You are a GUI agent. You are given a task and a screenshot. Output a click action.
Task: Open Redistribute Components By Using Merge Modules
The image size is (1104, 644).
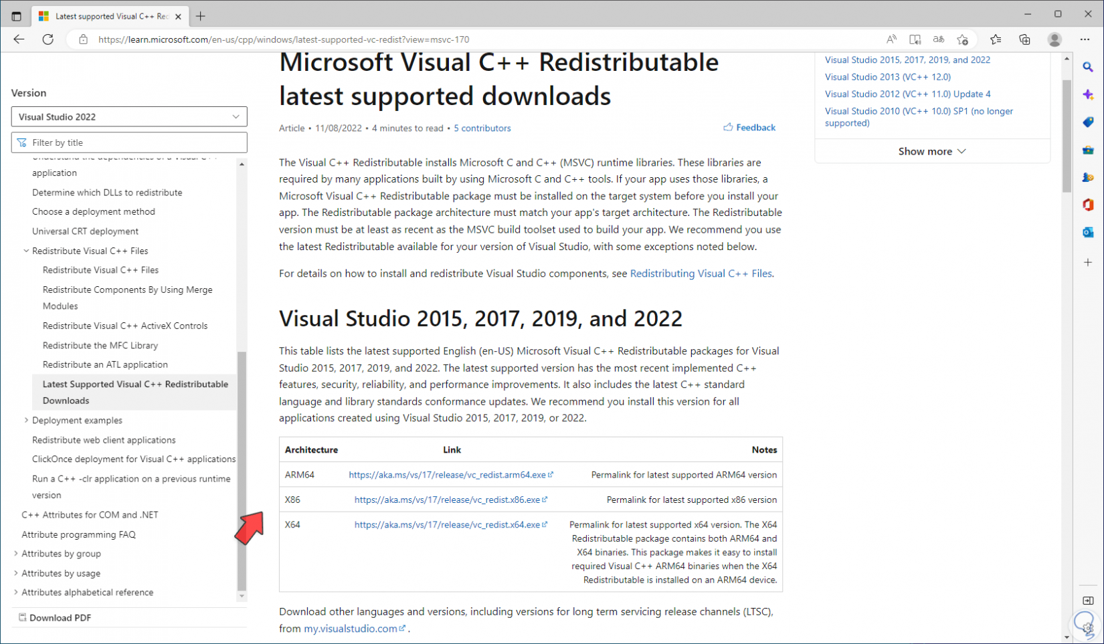[x=128, y=298]
